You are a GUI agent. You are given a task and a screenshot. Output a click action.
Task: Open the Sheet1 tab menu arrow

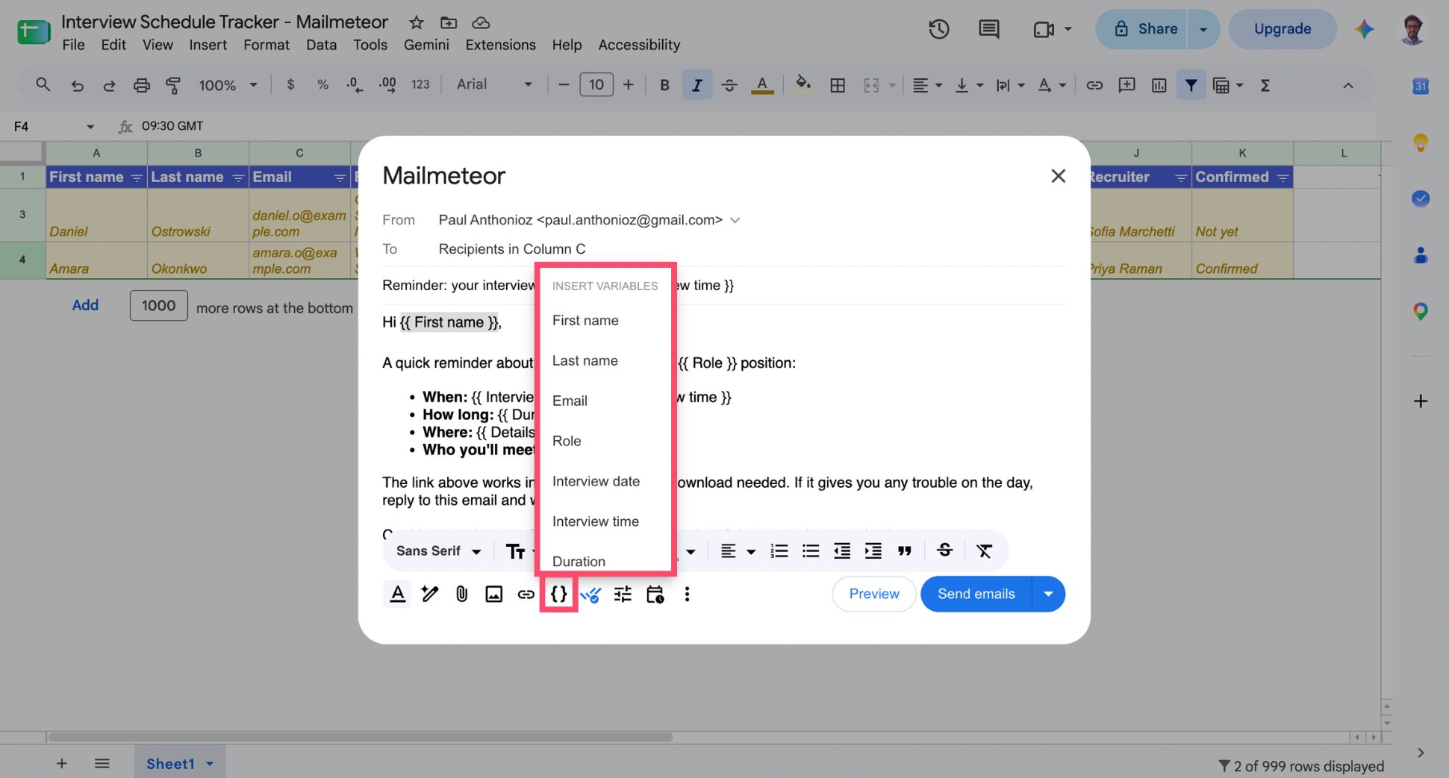[210, 764]
